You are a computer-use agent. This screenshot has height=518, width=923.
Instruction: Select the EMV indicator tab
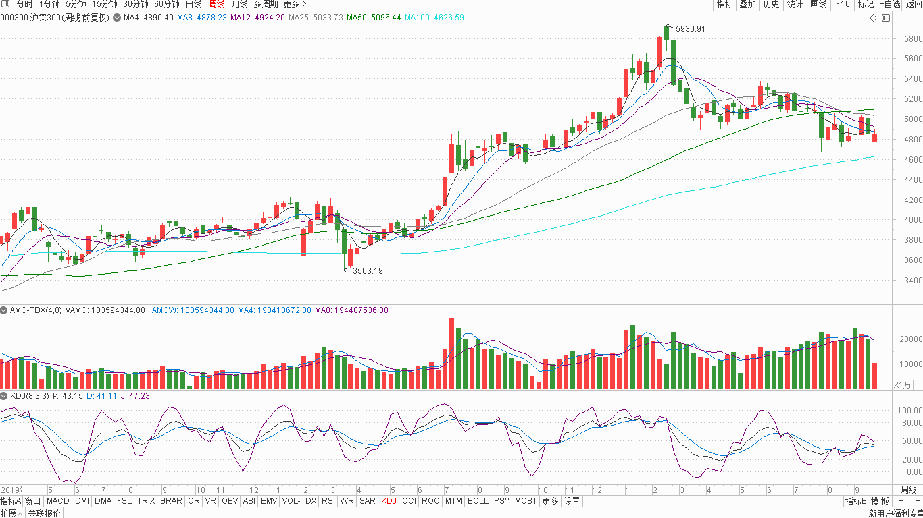(x=269, y=501)
